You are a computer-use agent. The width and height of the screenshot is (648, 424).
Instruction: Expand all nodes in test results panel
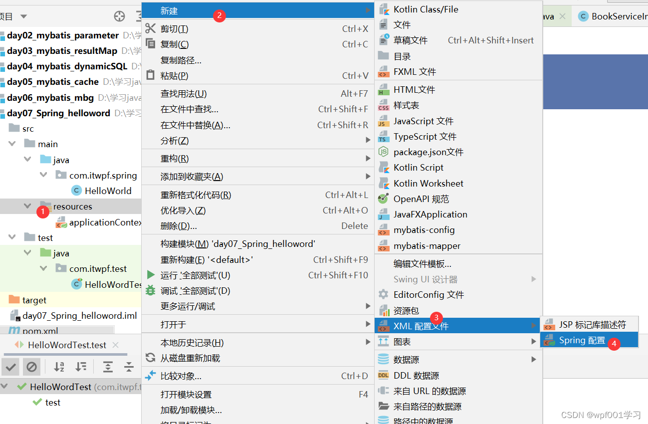[x=107, y=367]
